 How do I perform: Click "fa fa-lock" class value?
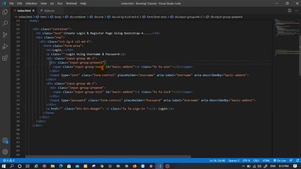[162, 92]
